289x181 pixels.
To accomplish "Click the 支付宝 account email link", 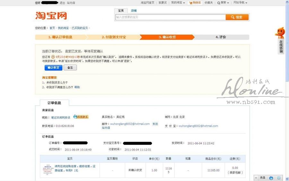I will pyautogui.click(x=198, y=126).
